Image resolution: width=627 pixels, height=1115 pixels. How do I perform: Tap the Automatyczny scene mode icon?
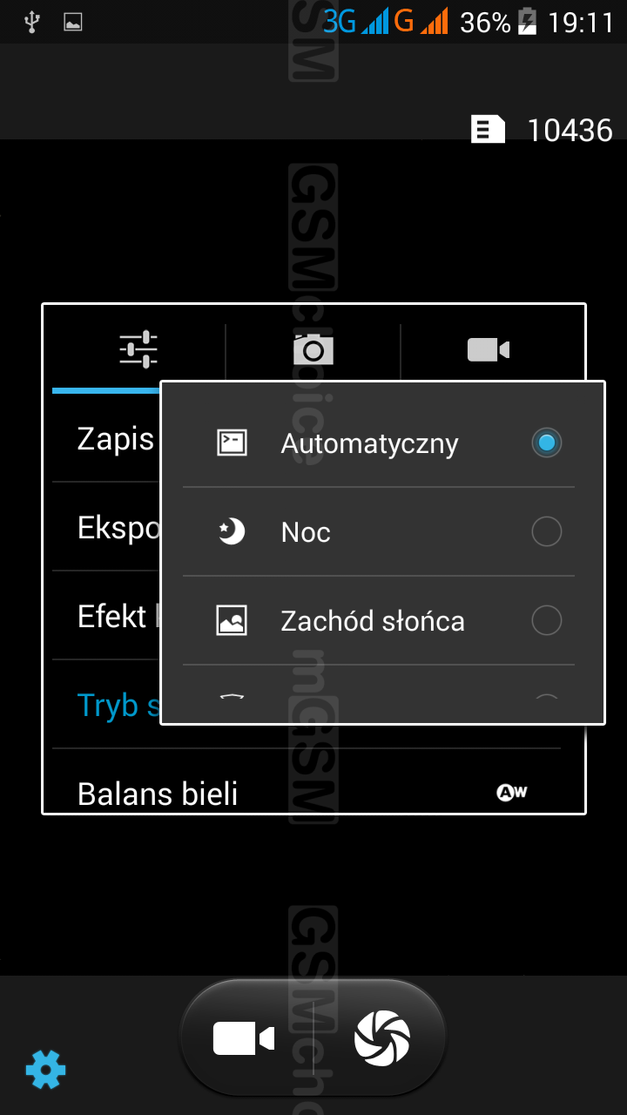[x=232, y=443]
